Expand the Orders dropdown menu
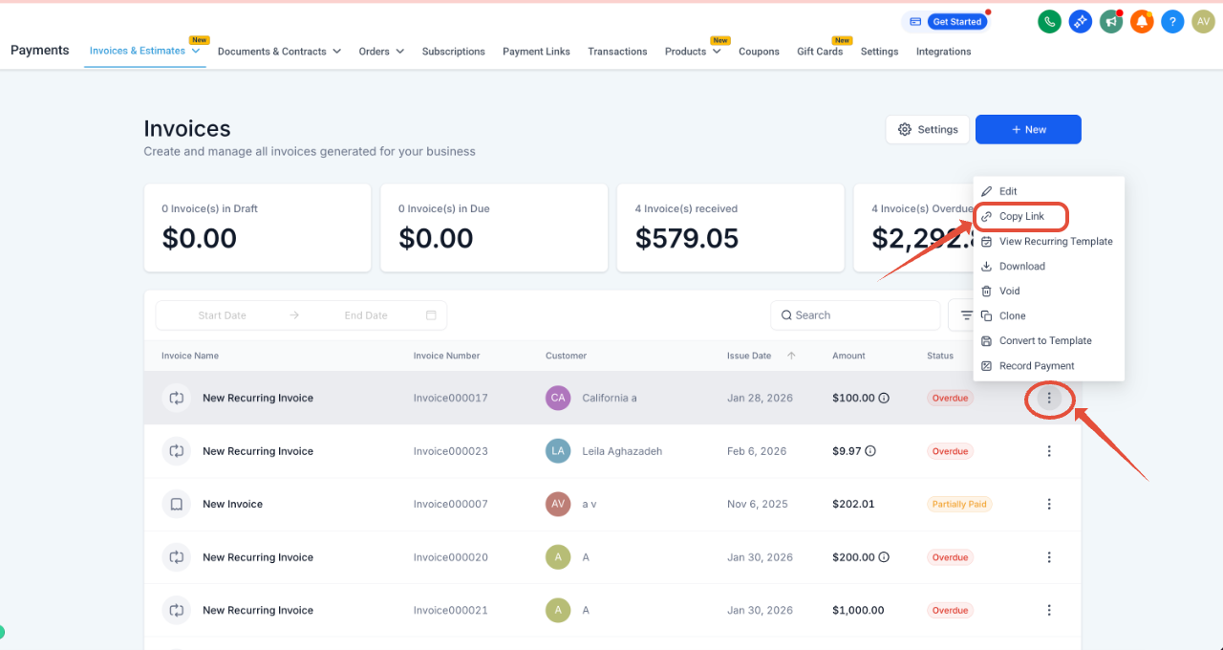This screenshot has height=650, width=1223. [x=399, y=52]
